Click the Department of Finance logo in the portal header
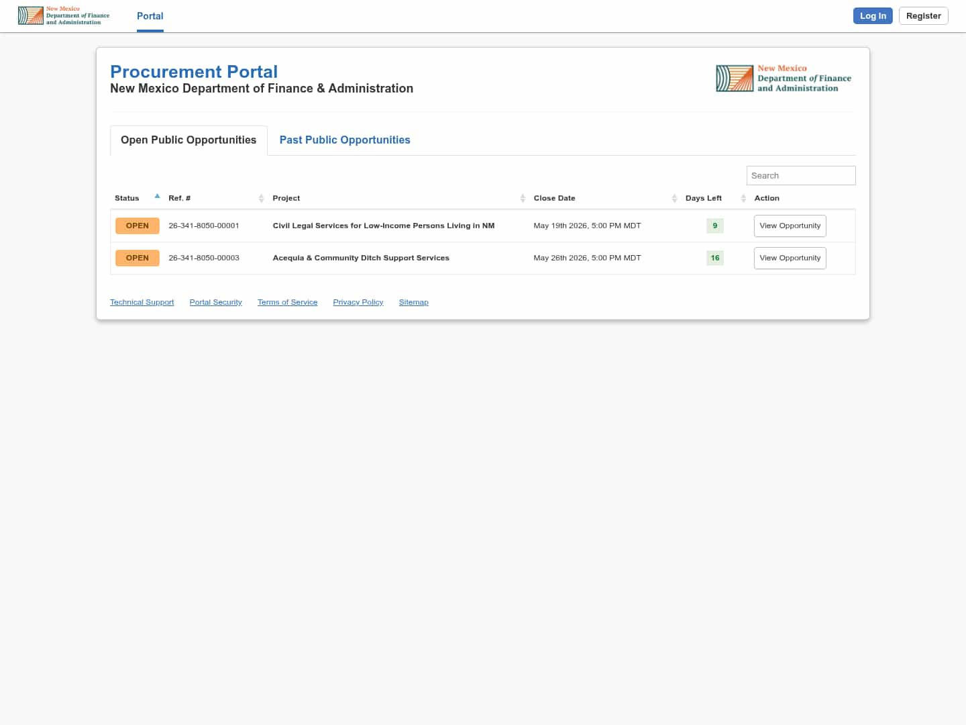Screen dimensions: 966x725 click(x=784, y=79)
